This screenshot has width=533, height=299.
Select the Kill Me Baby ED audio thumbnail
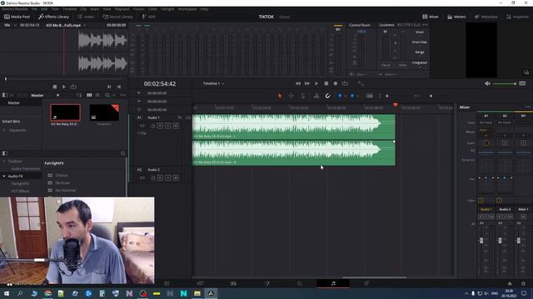(65, 113)
